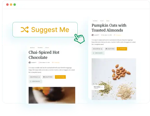Image resolution: width=150 pixels, height=116 pixels.
Task: Click Jump To Recipe under Pumpkin Oats
Action: [98, 49]
